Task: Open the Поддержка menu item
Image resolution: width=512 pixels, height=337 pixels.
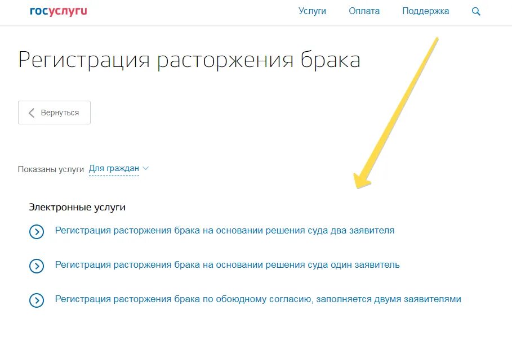Action: coord(425,11)
